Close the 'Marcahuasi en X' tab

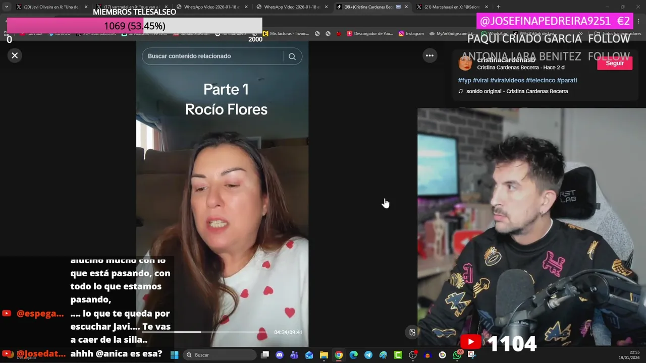[x=487, y=7]
